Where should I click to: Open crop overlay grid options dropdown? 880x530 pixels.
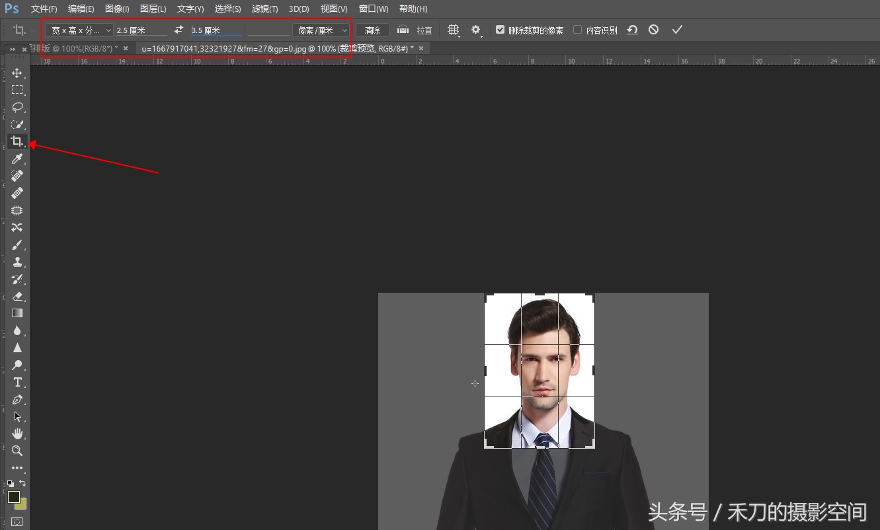(454, 30)
